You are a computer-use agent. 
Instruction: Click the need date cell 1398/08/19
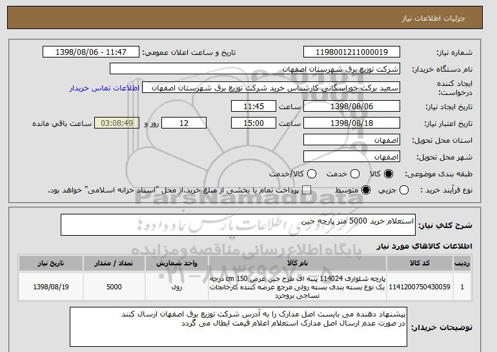point(51,287)
